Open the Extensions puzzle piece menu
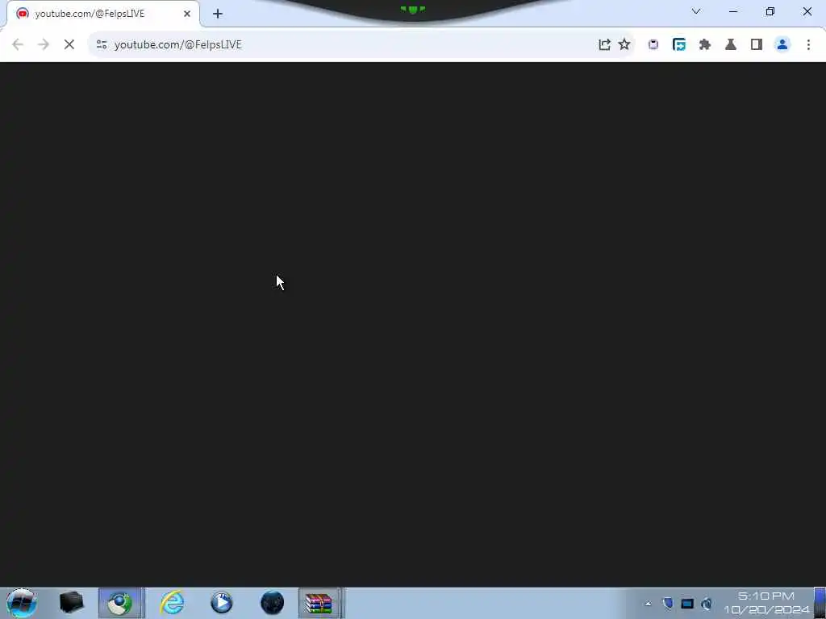The image size is (826, 619). pyautogui.click(x=705, y=45)
